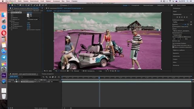The image size is (194, 109).
Task: Open the Слой menu
Action: 42,1
